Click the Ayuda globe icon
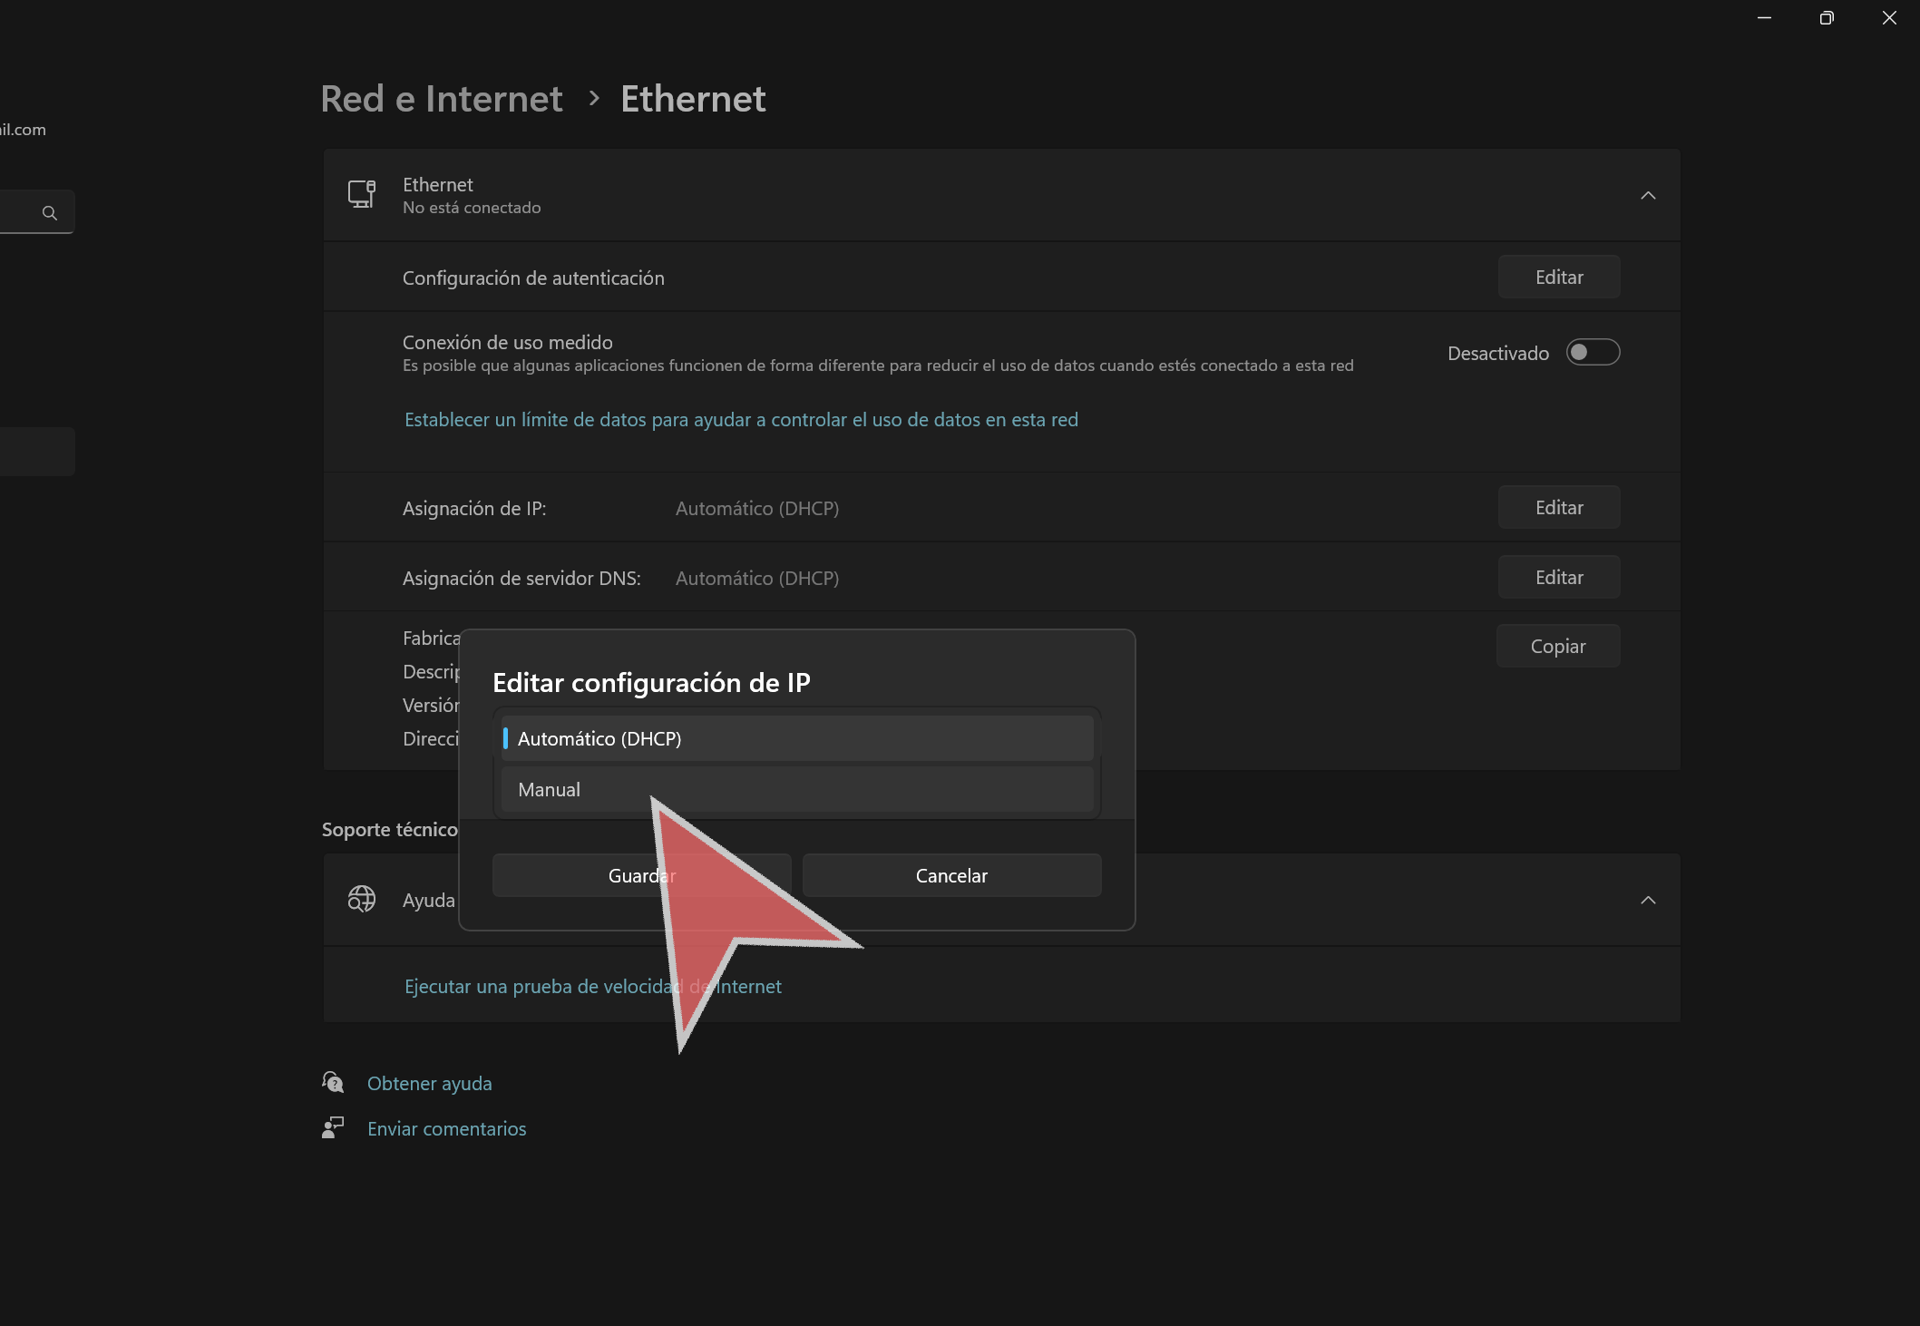The width and height of the screenshot is (1920, 1326). (x=362, y=899)
